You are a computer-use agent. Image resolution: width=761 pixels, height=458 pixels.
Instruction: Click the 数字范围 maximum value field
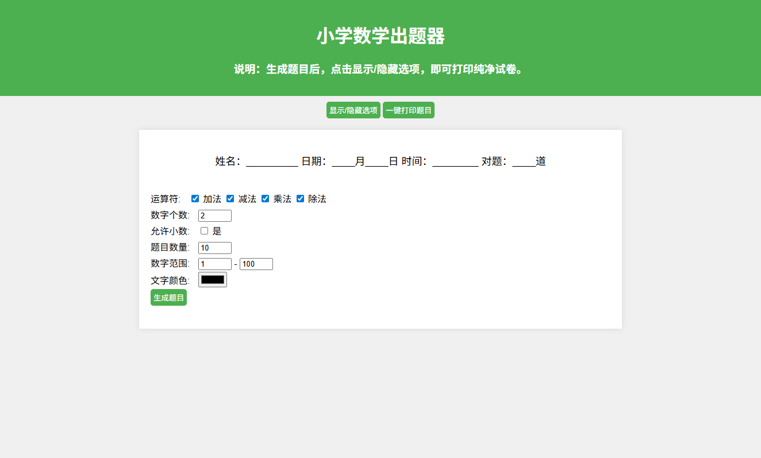click(x=256, y=264)
